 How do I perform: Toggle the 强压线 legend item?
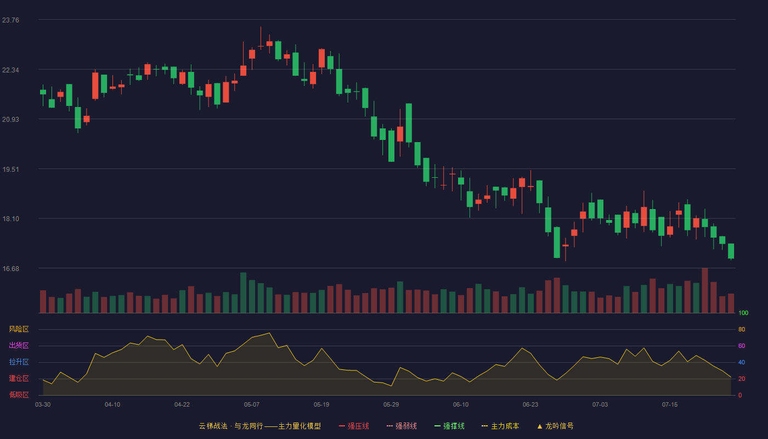pyautogui.click(x=354, y=426)
